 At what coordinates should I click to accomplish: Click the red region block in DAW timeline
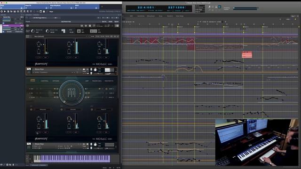point(247,54)
